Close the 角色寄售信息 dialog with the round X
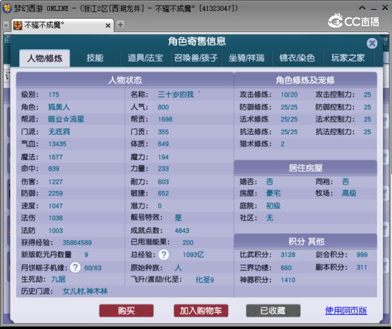Viewport: 392px width, 329px height. click(372, 43)
